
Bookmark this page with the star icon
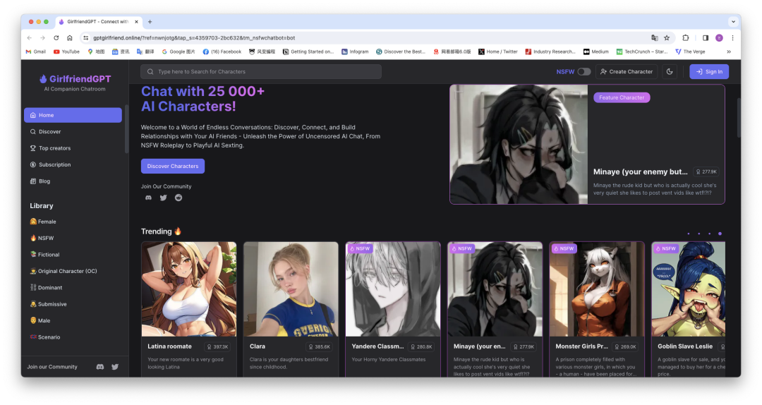[x=667, y=38]
